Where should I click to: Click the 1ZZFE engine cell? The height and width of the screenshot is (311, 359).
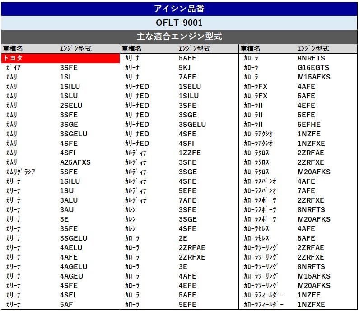pyautogui.click(x=190, y=153)
